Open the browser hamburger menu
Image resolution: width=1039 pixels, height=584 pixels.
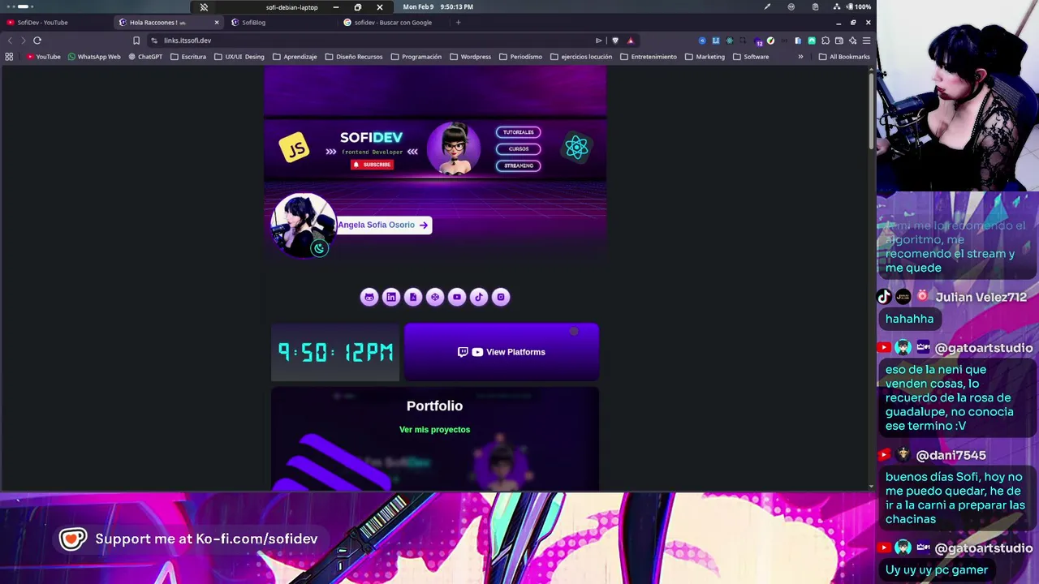coord(866,40)
